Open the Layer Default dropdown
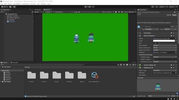The image size is (179, 100). (x=171, y=29)
